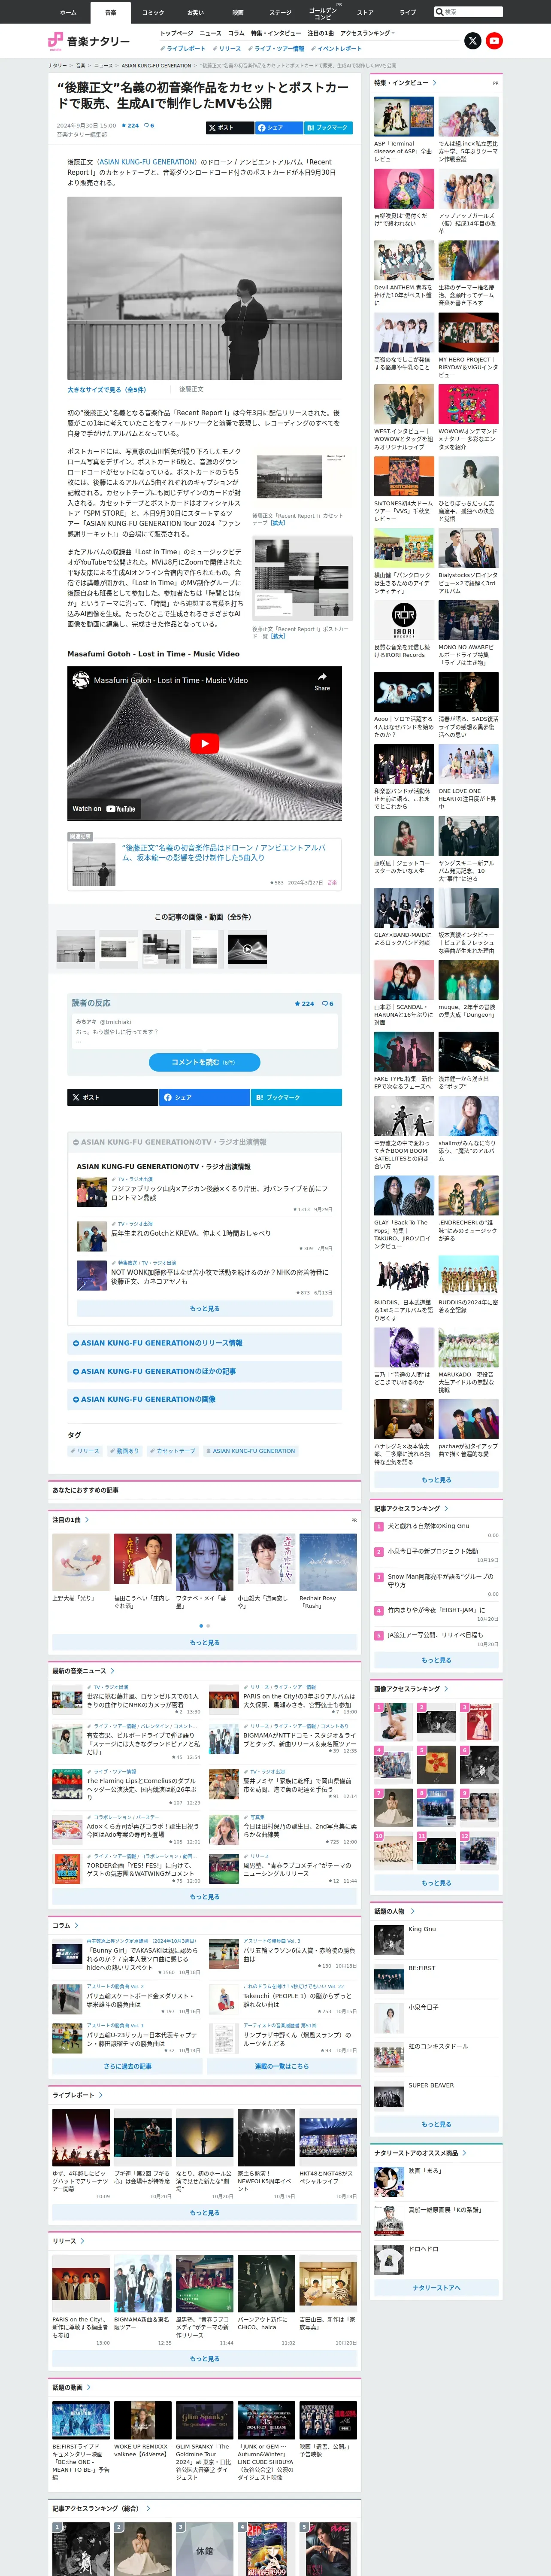
Task: Open the X (Twitter) icon in the header
Action: point(473,41)
